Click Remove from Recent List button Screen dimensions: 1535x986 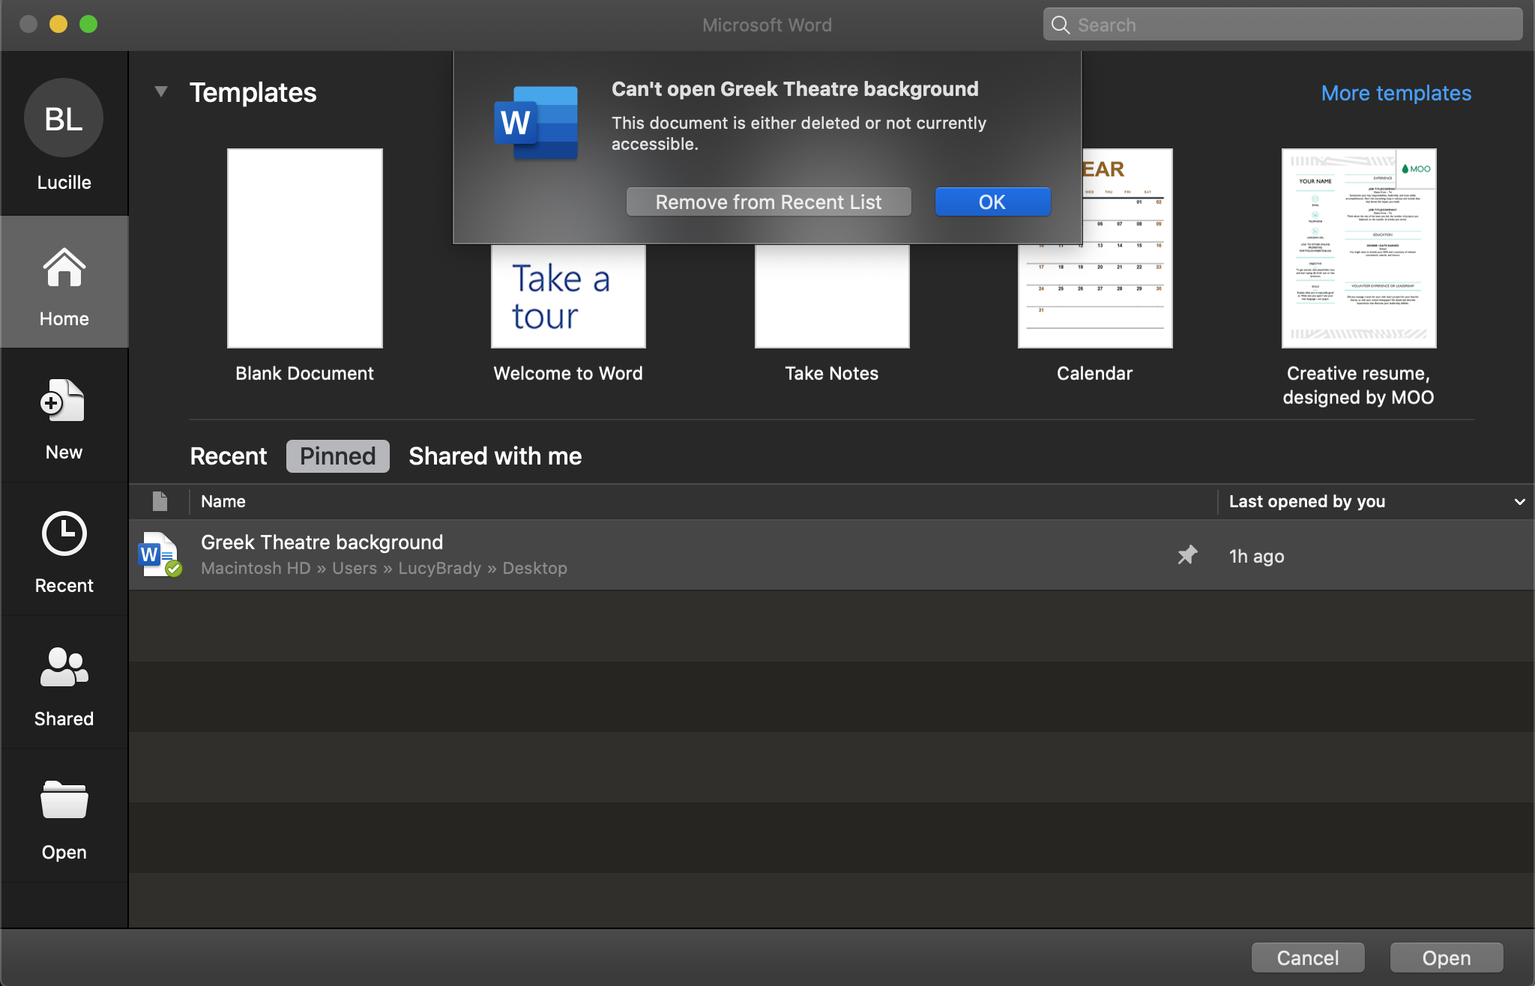click(769, 202)
